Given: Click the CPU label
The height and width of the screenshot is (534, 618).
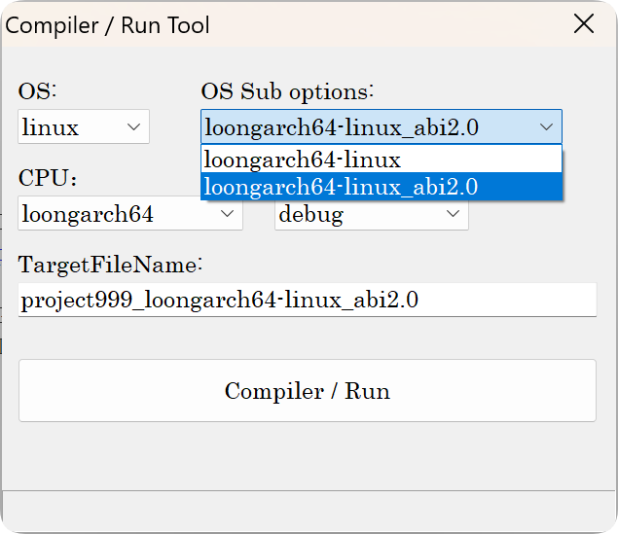Looking at the screenshot, I should click(47, 179).
